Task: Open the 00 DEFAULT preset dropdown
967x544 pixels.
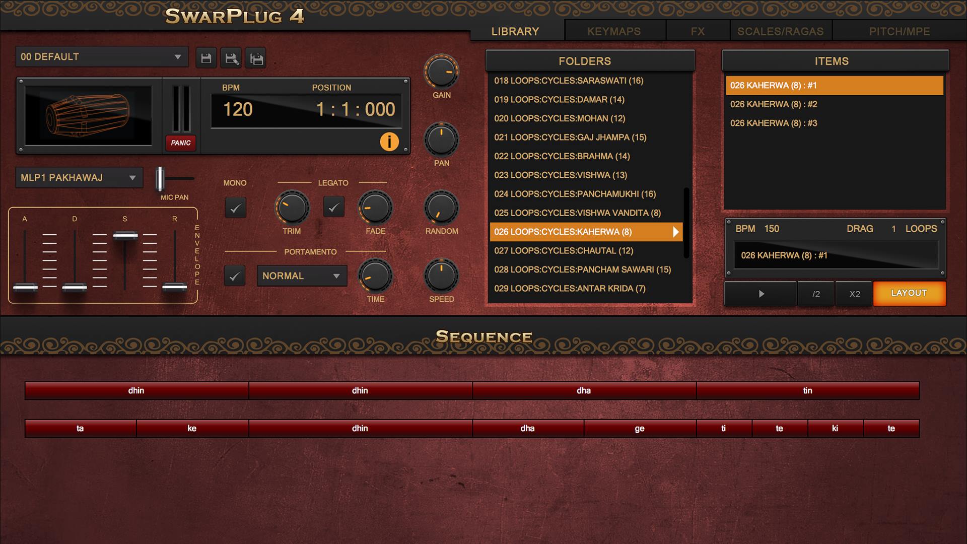Action: click(x=102, y=57)
